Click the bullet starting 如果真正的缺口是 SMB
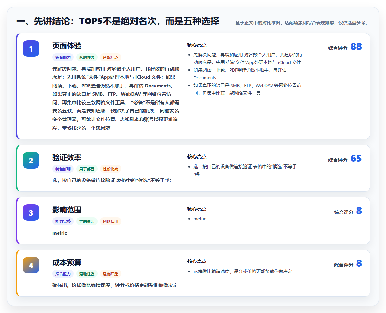This screenshot has height=313, width=386. pyautogui.click(x=247, y=89)
